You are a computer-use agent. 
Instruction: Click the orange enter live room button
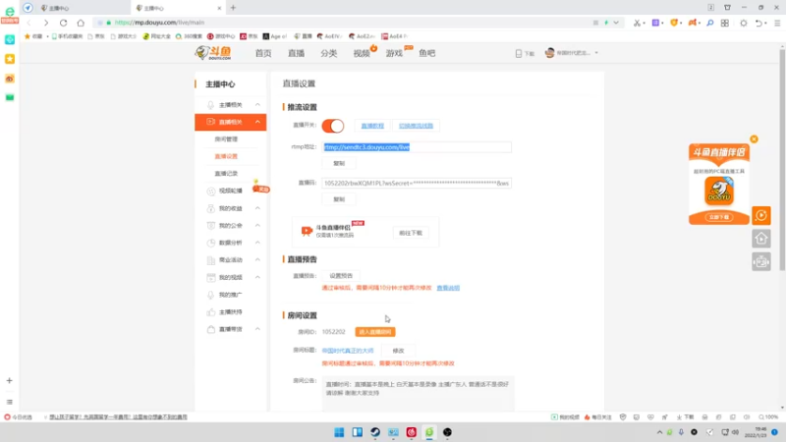pos(375,332)
